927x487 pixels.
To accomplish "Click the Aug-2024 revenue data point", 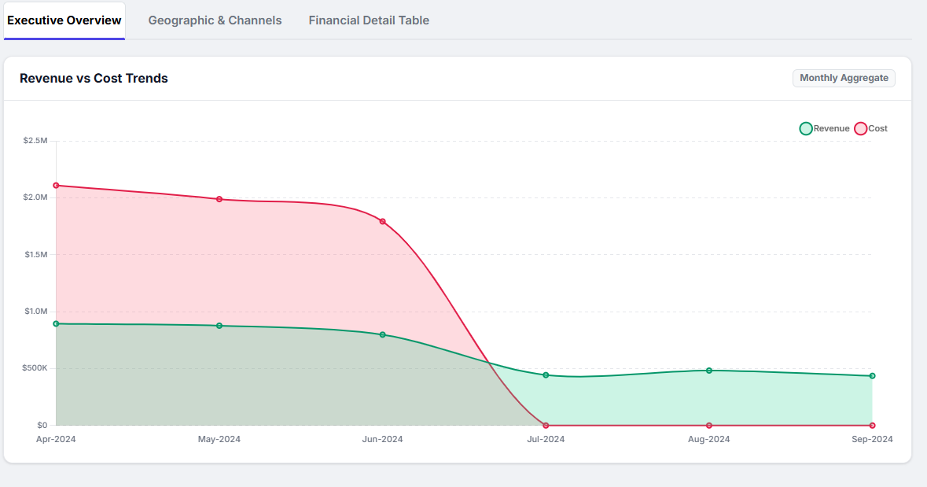I will 708,370.
